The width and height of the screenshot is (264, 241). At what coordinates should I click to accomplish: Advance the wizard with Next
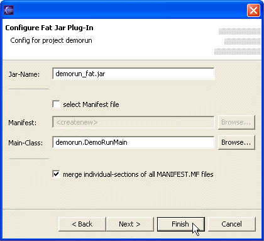pyautogui.click(x=130, y=224)
